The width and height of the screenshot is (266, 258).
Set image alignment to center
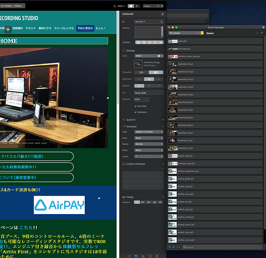(149, 79)
